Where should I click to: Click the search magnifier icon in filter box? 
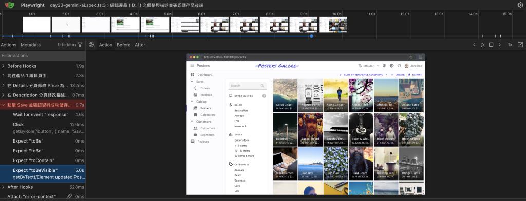[x=262, y=86]
